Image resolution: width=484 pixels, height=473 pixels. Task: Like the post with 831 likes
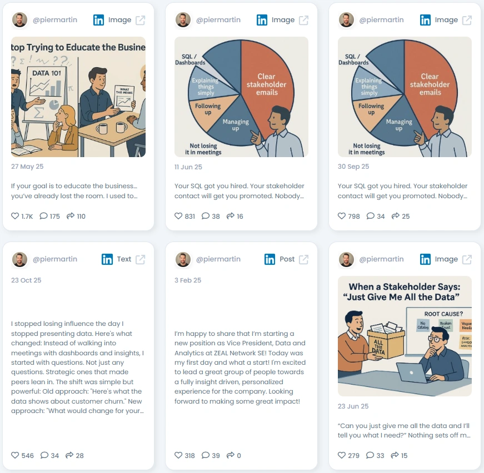[x=178, y=216]
